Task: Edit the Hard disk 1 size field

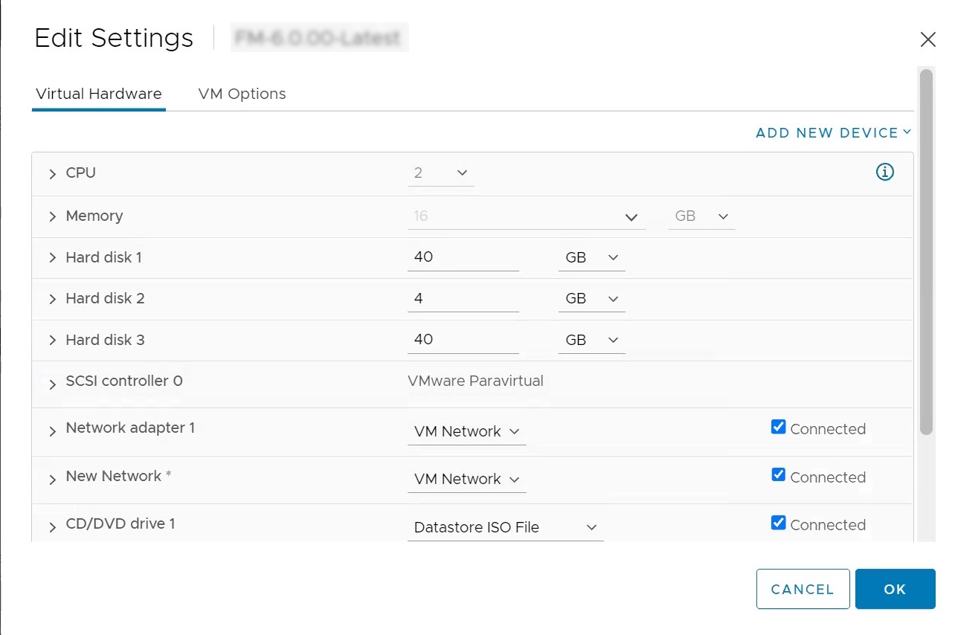Action: pyautogui.click(x=461, y=257)
